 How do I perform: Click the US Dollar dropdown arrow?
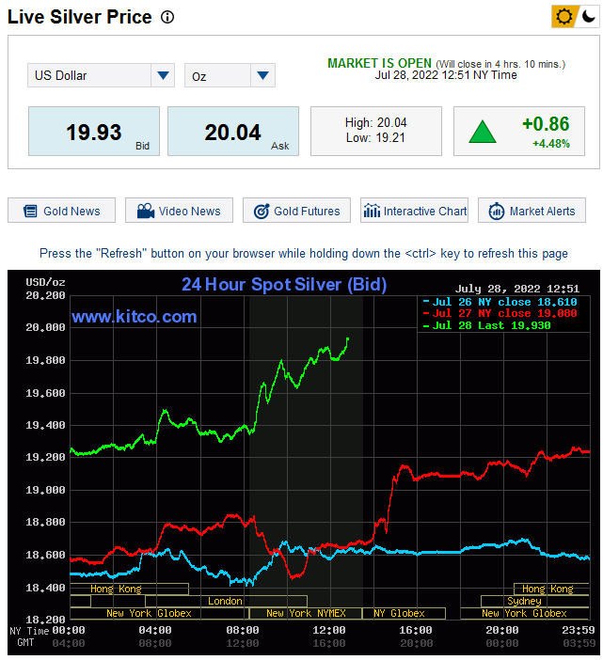[163, 75]
